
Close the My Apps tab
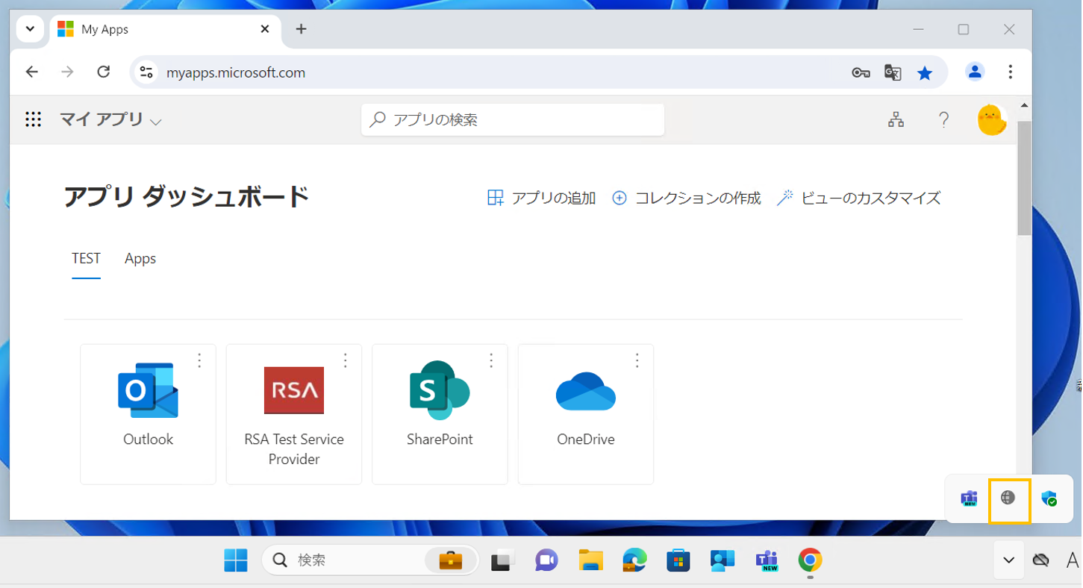click(x=265, y=29)
